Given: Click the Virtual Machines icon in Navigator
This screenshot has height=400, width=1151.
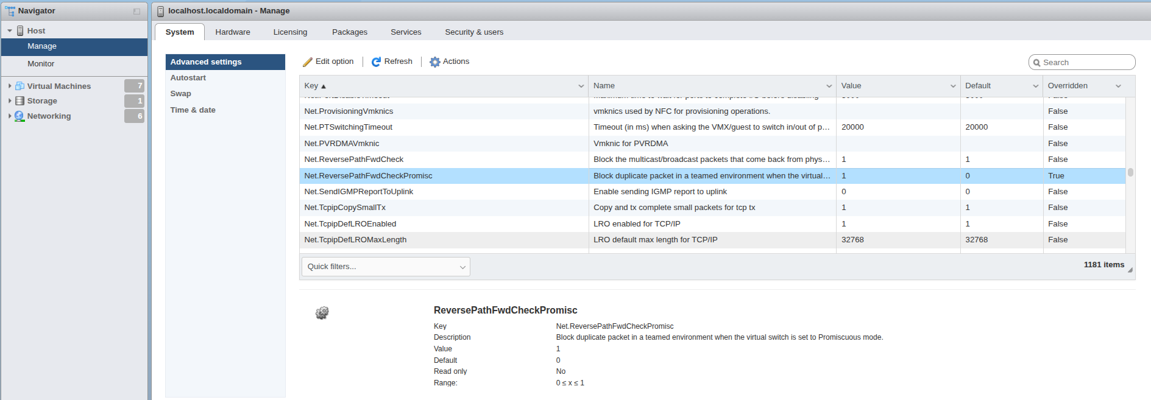Looking at the screenshot, I should [20, 86].
